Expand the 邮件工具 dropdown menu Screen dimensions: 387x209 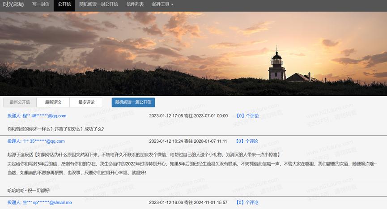163,4
